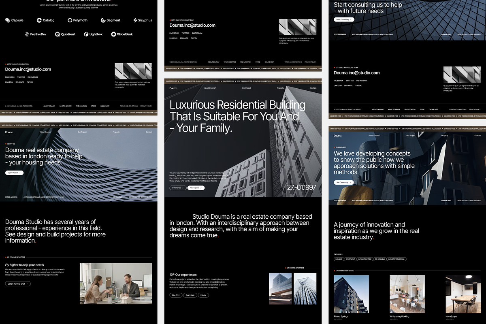Click the See Casestudy button
The image size is (486, 324).
point(343,183)
